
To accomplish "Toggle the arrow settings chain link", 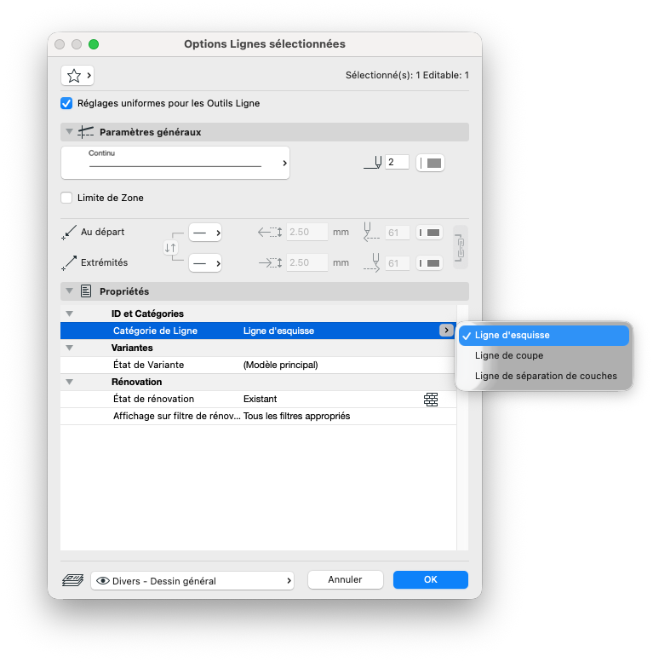I will (461, 247).
